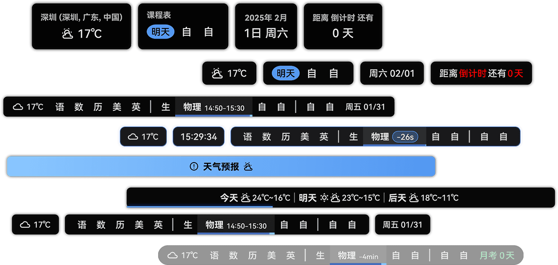Viewport: 558px width, 265px height.
Task: Open the 天气预报 banner
Action: (221, 167)
